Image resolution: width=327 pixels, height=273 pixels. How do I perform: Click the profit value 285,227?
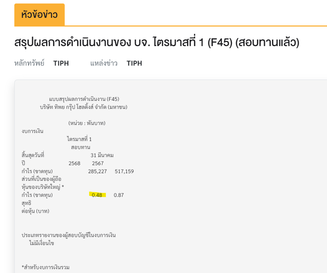[97, 171]
